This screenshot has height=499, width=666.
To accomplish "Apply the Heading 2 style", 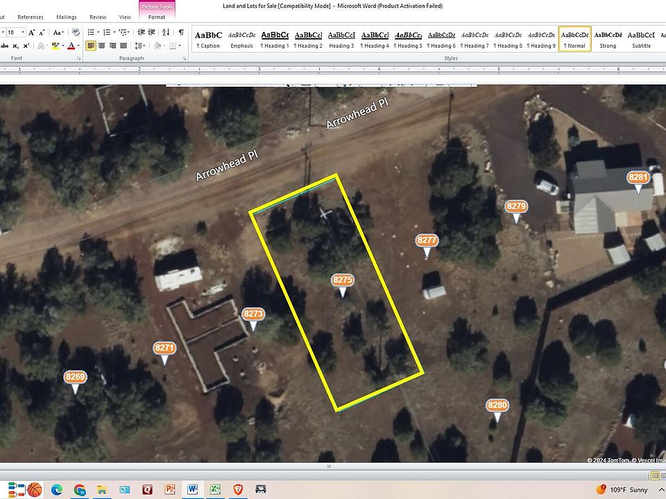I will tap(308, 39).
